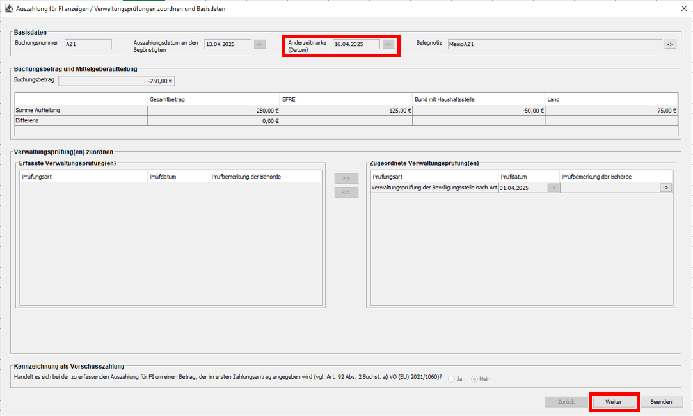Select the Ja radio button
The image size is (693, 416).
[x=452, y=379]
